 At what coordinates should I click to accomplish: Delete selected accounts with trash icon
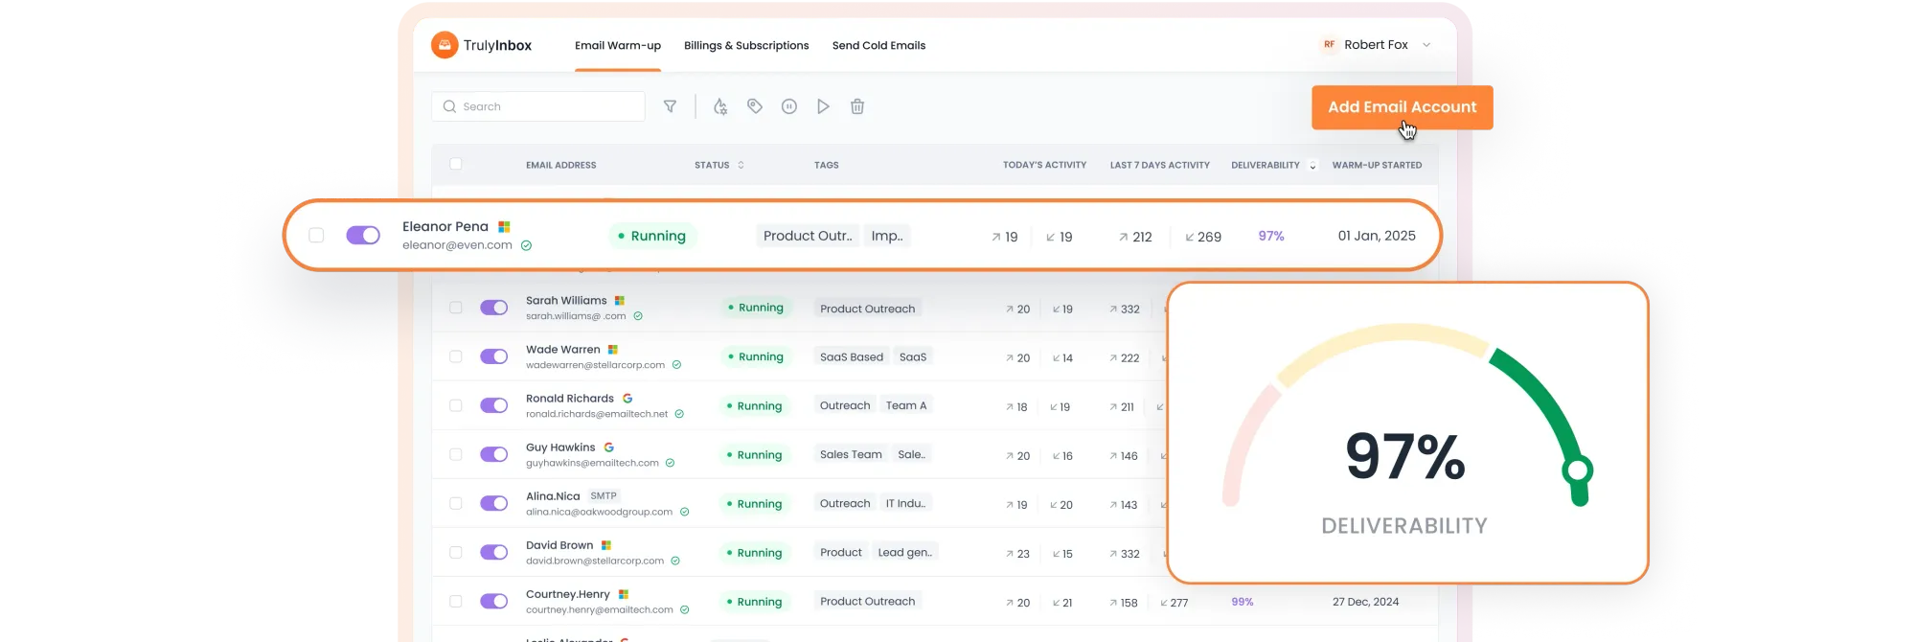pos(857,106)
